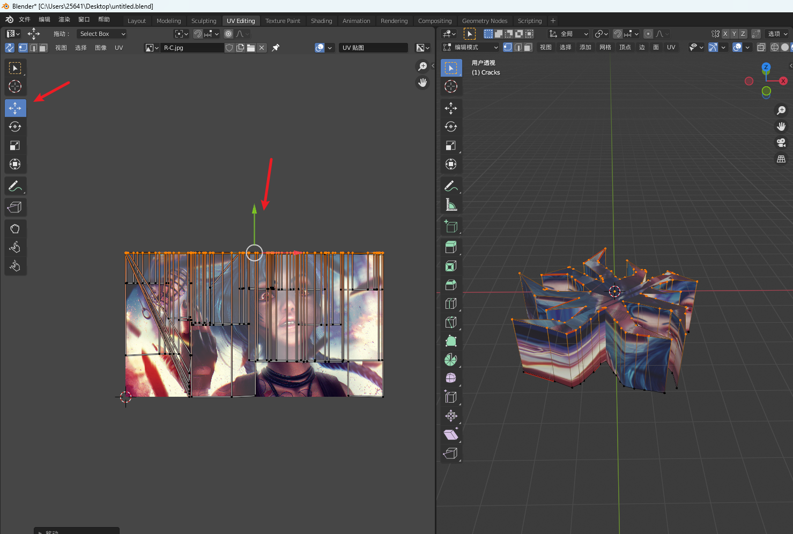Toggle X-ray display in 3D viewport
Image resolution: width=793 pixels, height=534 pixels.
(x=761, y=47)
